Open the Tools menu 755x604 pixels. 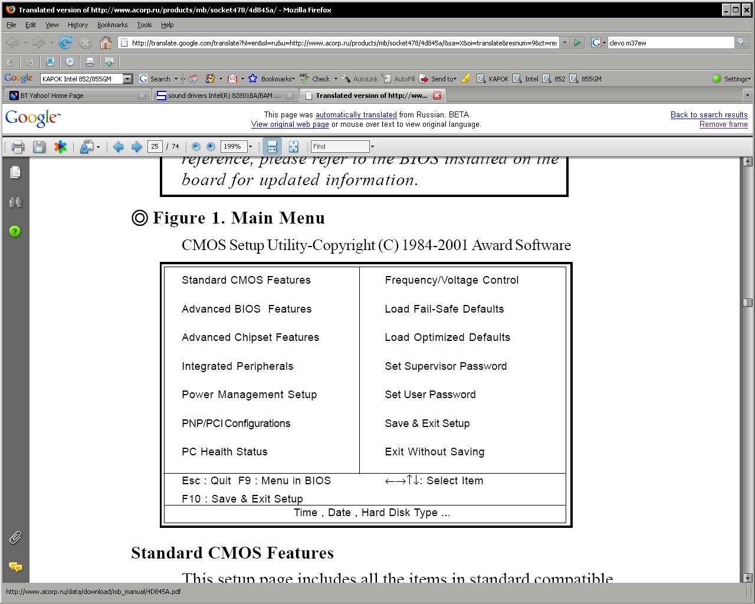[x=145, y=25]
